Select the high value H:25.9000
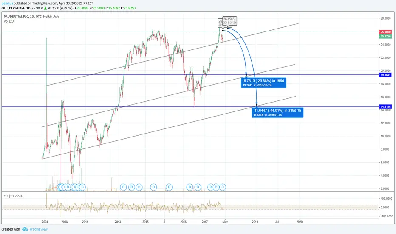 click(x=97, y=8)
